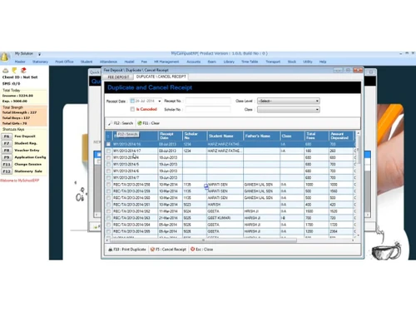Tick the Is Canceled checkbox
The image size is (416, 312).
(x=132, y=109)
